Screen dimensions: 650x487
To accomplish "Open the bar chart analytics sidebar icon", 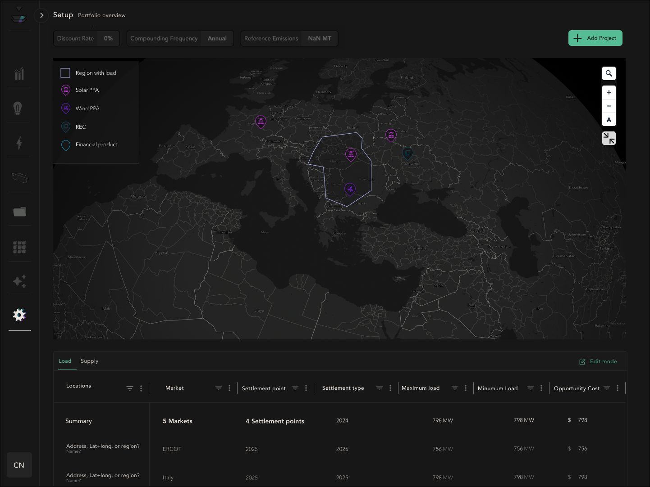I will click(19, 73).
